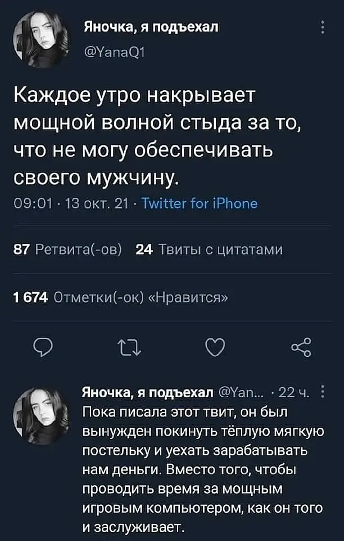Click the reply author's display name
Image resolution: width=344 pixels, height=541 pixels.
click(x=148, y=393)
